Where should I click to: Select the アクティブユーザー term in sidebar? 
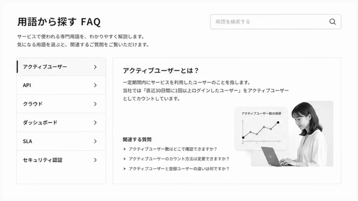click(x=61, y=67)
